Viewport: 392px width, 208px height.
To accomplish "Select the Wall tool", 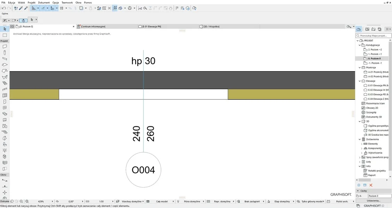I will coord(5,46).
